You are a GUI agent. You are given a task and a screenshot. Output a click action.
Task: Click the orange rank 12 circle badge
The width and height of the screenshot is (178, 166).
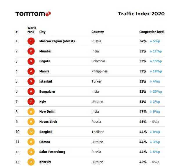point(31,152)
